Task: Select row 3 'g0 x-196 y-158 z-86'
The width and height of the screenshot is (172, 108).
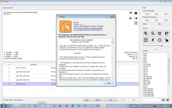Action: tap(71, 76)
